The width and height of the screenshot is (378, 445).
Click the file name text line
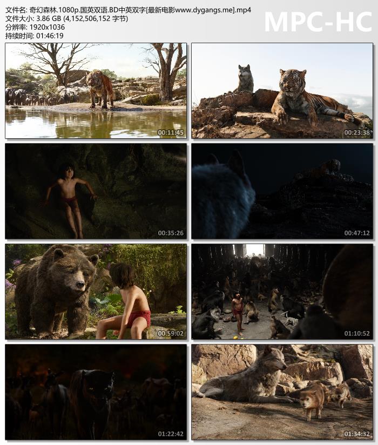[x=129, y=10]
